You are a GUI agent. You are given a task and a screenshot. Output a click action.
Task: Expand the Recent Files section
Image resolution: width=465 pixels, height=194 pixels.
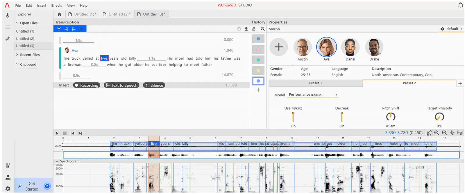pyautogui.click(x=17, y=55)
